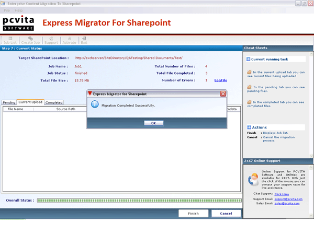
Task: Click the Exit toolbar icon
Action: 84,40
